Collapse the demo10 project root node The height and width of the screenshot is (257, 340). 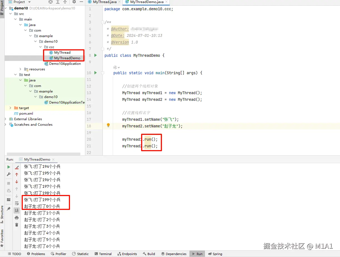(6, 8)
